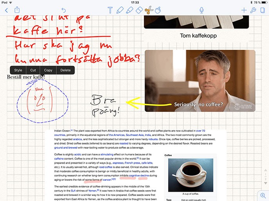269x201 pixels.
Task: Open wrench settings tools
Action: pyautogui.click(x=253, y=10)
